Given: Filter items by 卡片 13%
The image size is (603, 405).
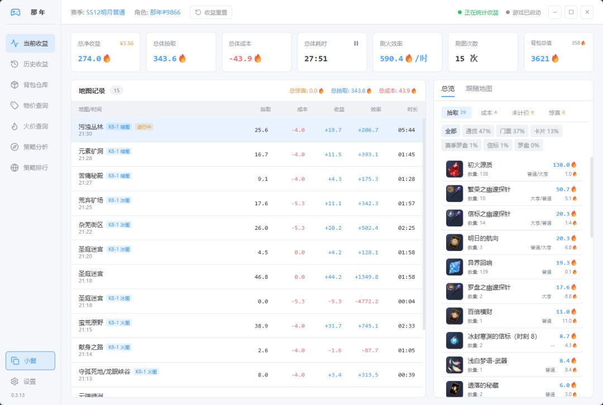Looking at the screenshot, I should [x=547, y=131].
